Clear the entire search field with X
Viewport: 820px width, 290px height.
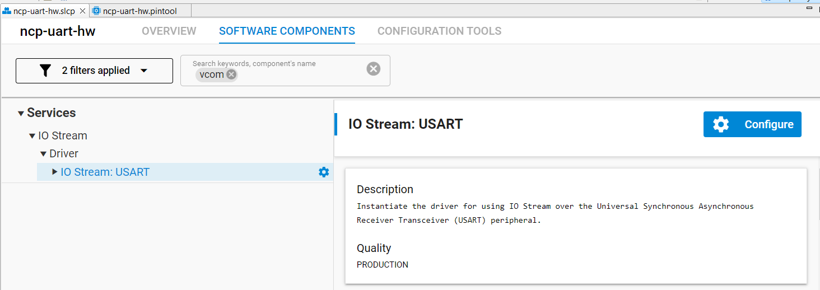click(373, 69)
